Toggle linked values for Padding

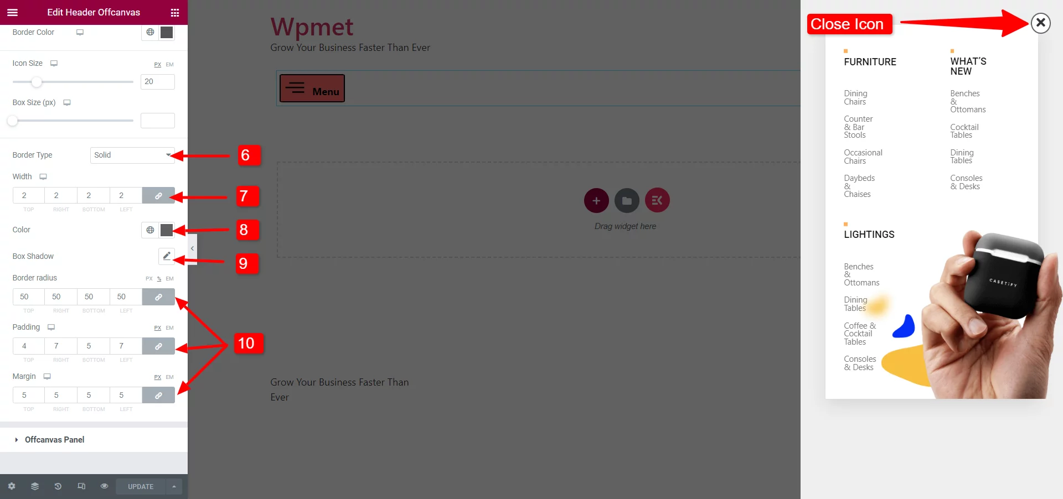(x=158, y=346)
